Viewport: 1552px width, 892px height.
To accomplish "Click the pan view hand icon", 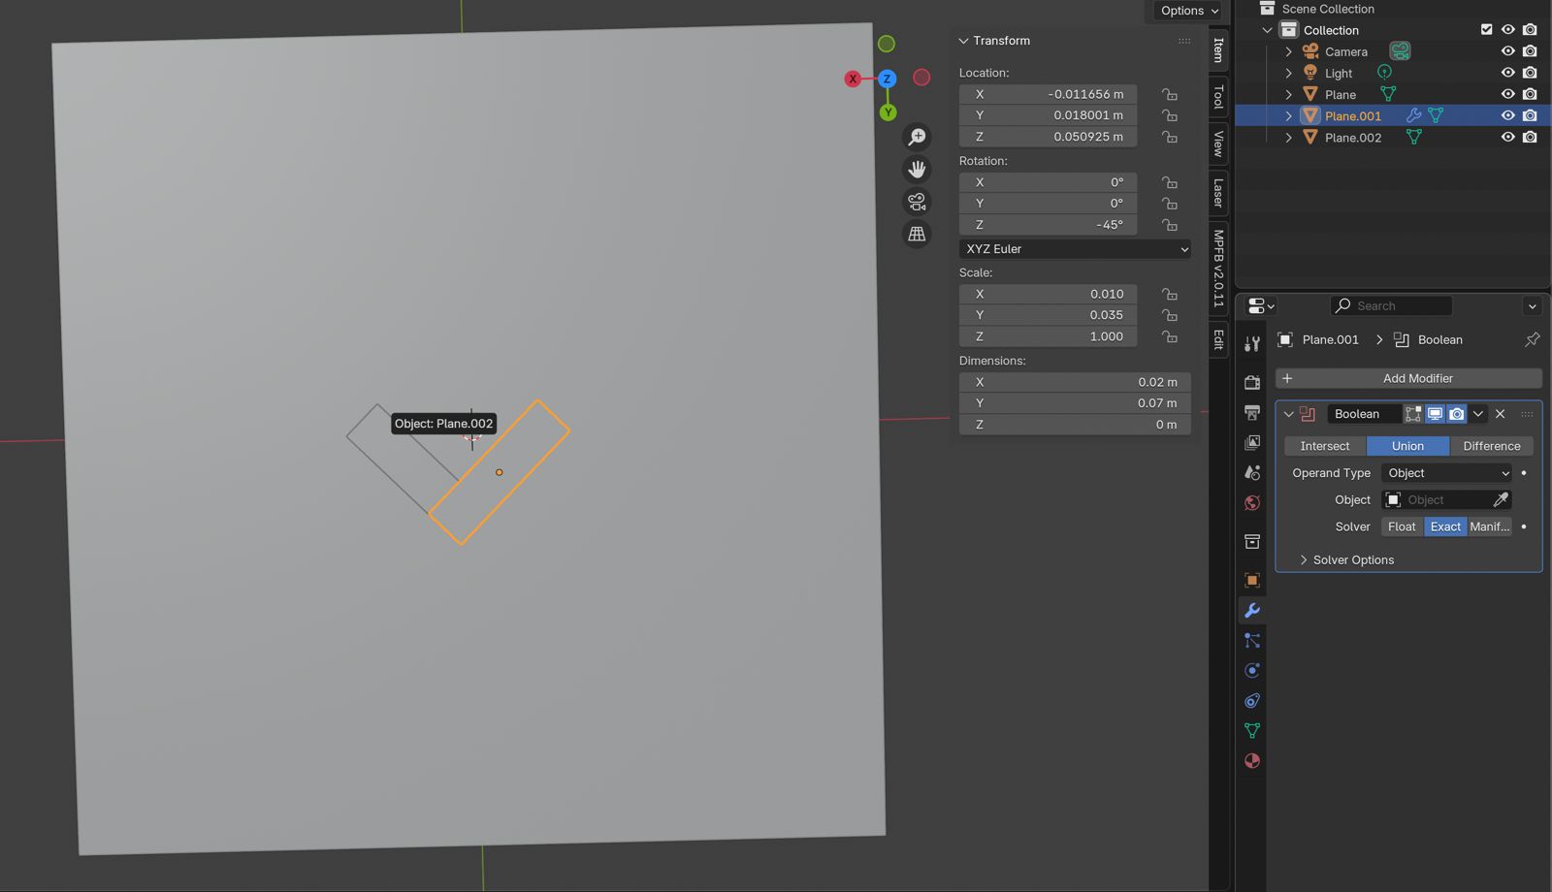I will pos(917,170).
